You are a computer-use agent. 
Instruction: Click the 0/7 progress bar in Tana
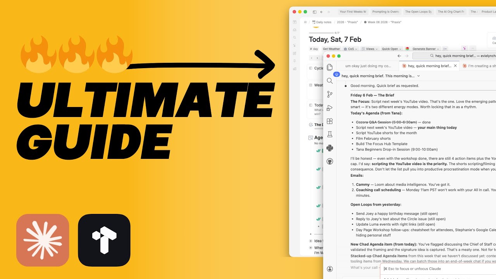click(321, 33)
